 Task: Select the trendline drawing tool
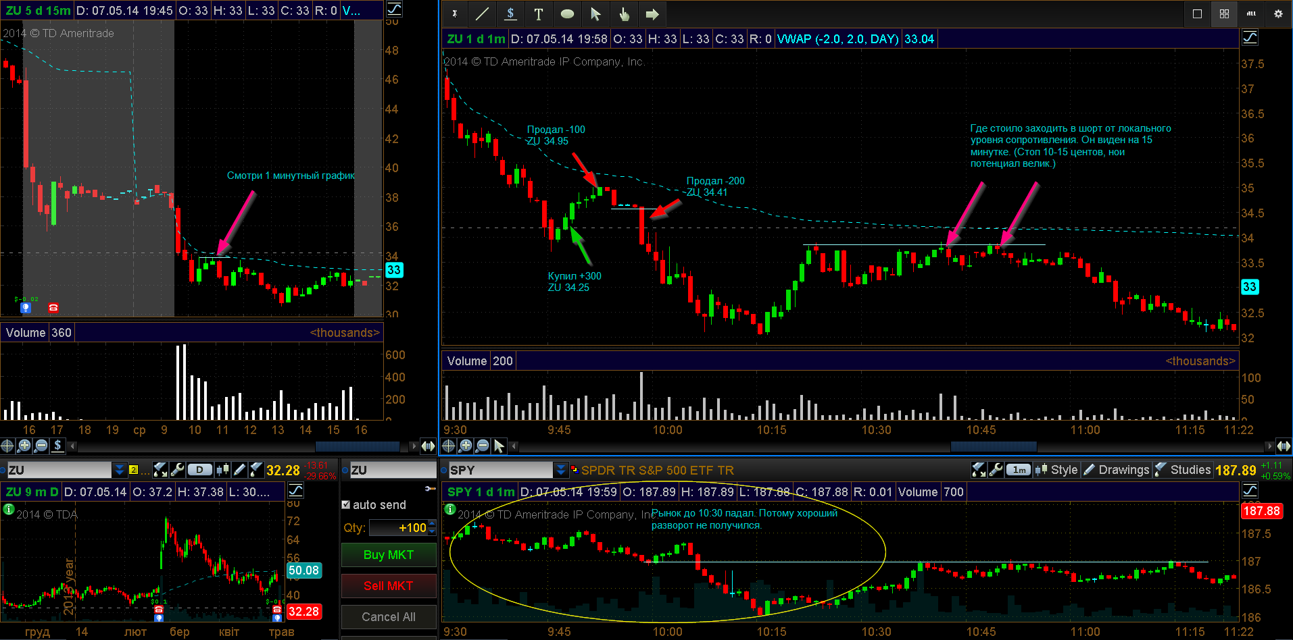(x=482, y=14)
